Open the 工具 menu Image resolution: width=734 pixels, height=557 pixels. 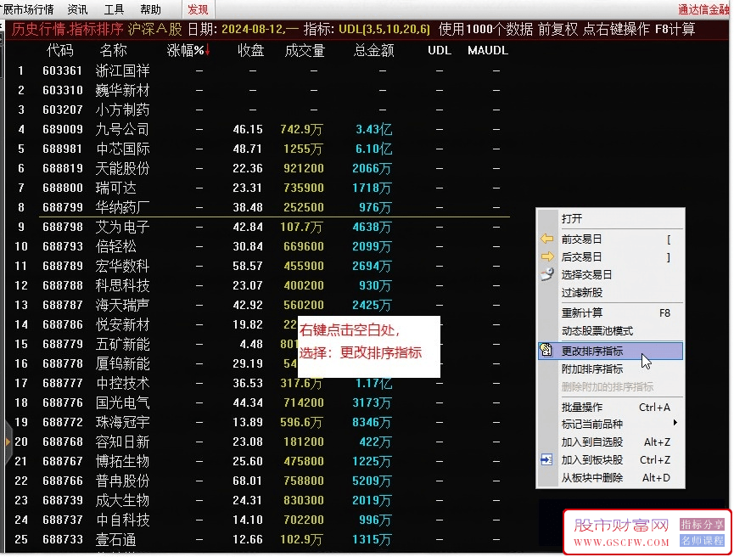[114, 9]
